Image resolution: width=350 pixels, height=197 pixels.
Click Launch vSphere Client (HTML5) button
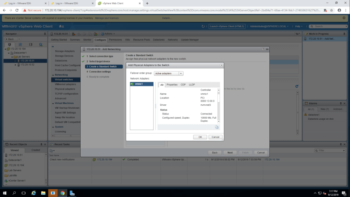(x=227, y=26)
